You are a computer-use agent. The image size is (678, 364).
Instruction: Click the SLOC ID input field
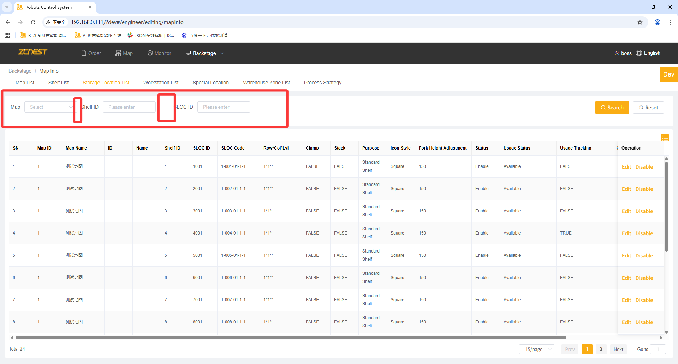(x=224, y=107)
